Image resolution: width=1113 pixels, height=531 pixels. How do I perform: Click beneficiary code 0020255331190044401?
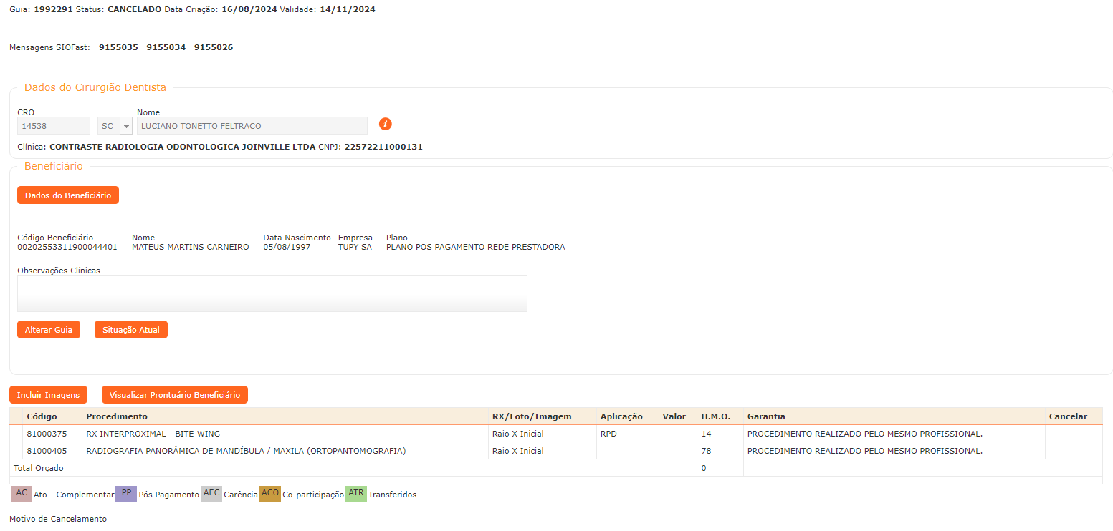67,247
